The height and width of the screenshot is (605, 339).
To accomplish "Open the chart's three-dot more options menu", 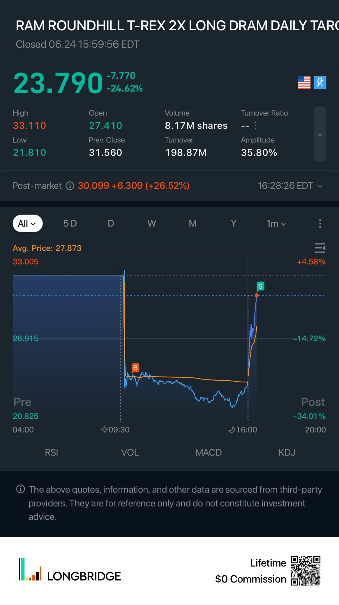I will (320, 224).
